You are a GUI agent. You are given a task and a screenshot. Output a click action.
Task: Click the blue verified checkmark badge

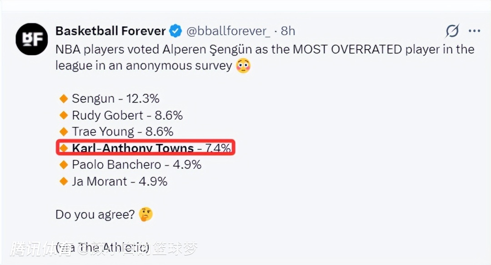(175, 31)
